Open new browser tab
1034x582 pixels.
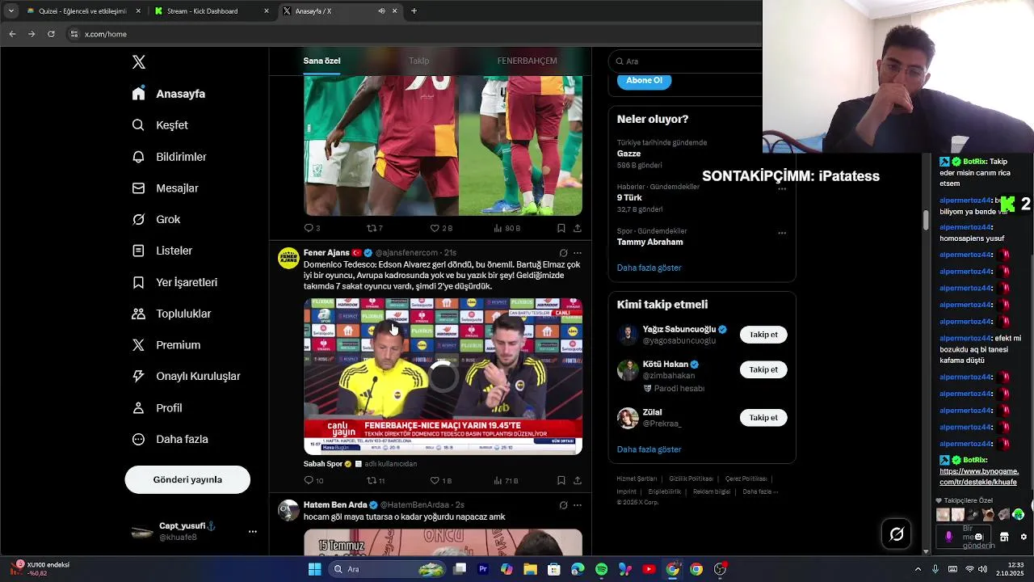click(414, 11)
